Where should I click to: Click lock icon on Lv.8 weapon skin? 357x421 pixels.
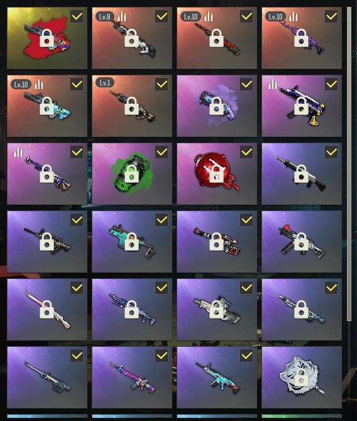[131, 38]
